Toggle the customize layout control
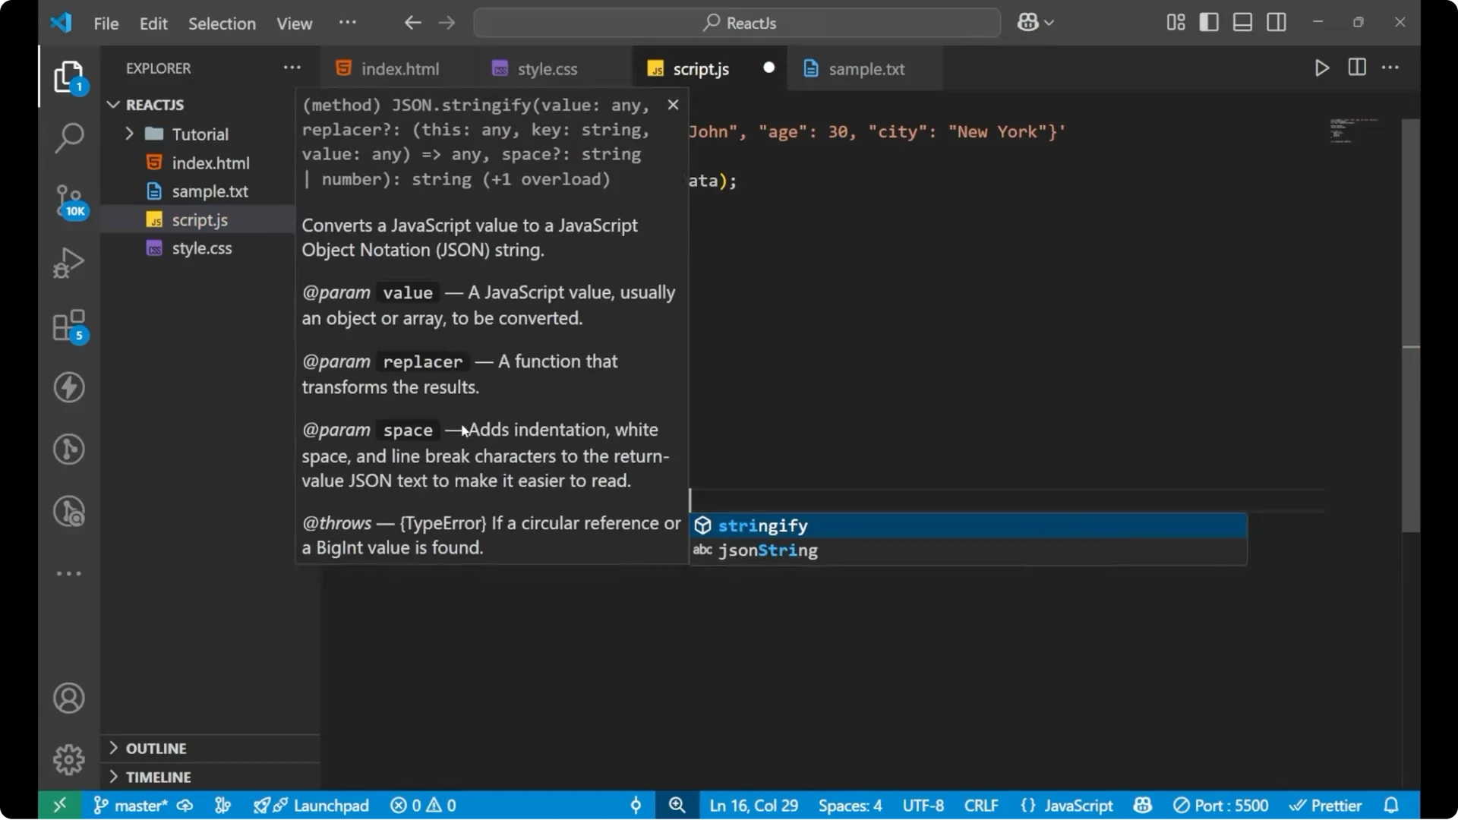The image size is (1458, 820). [x=1175, y=22]
